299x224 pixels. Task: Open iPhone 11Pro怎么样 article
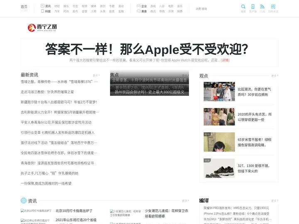(236, 214)
